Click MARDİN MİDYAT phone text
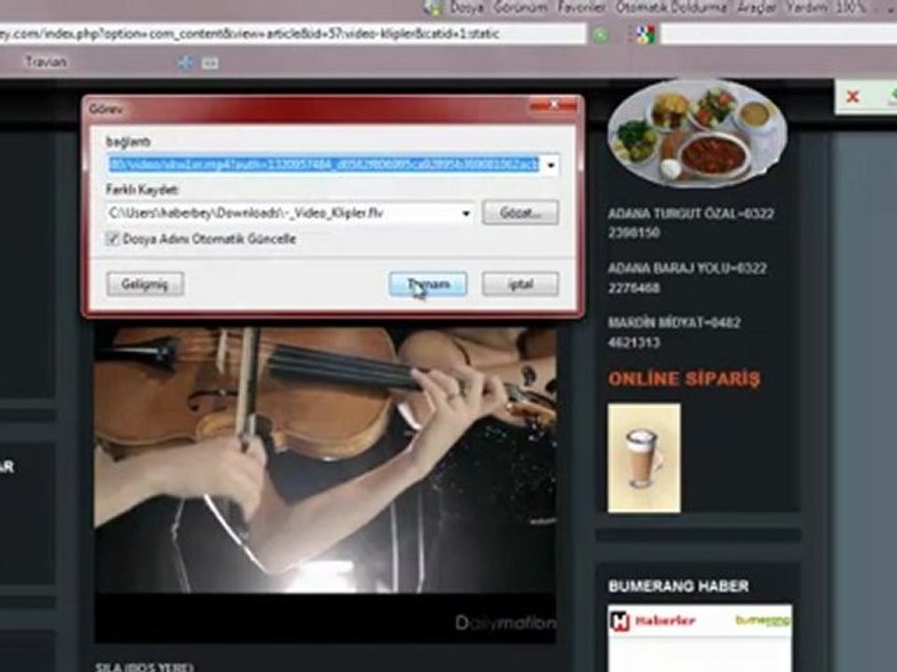Image resolution: width=897 pixels, height=672 pixels. (x=674, y=332)
